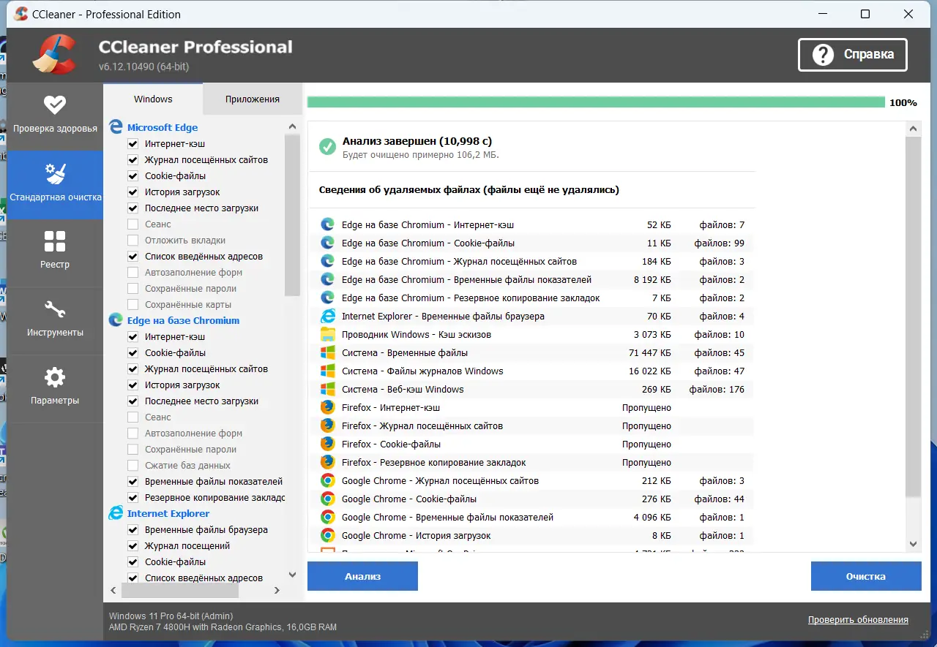937x647 pixels.
Task: Open Проверить обновления link
Action: (x=858, y=619)
